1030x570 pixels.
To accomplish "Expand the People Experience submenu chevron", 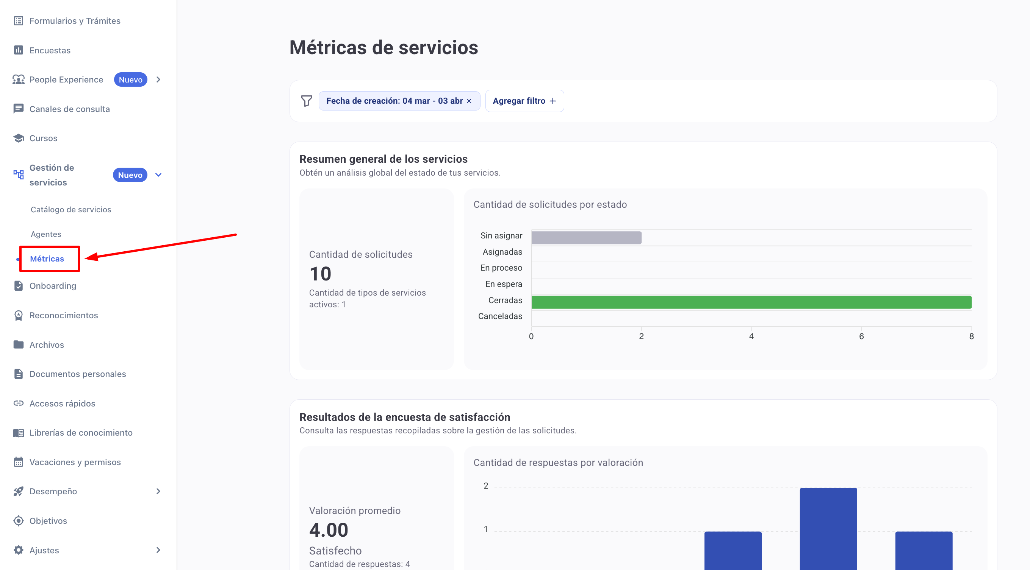I will (158, 79).
